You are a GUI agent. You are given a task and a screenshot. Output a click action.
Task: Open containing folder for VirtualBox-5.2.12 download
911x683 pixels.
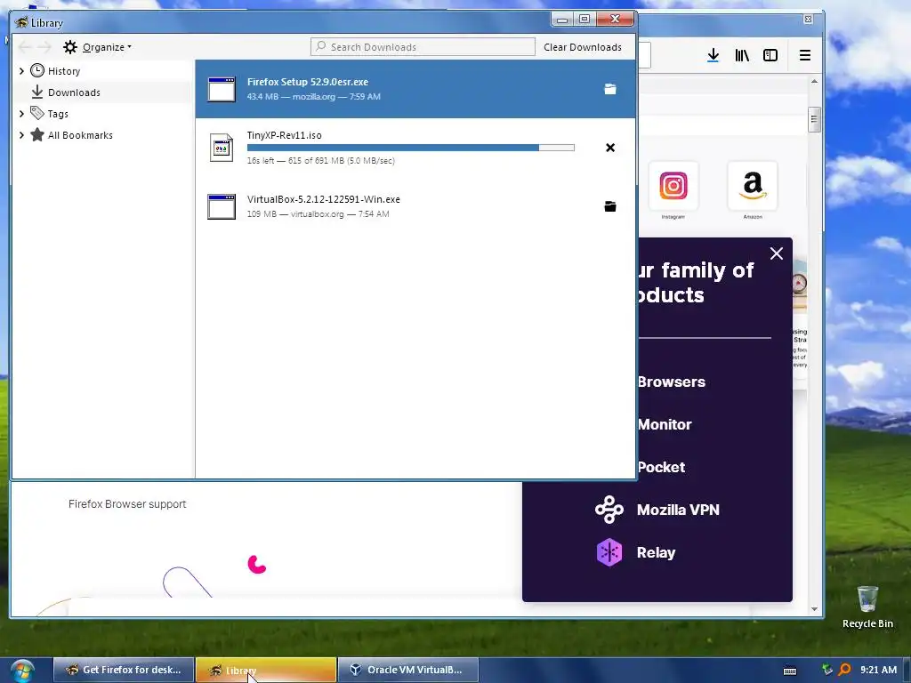(610, 206)
